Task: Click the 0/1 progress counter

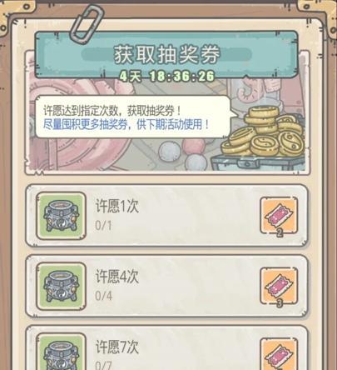Action: click(103, 225)
